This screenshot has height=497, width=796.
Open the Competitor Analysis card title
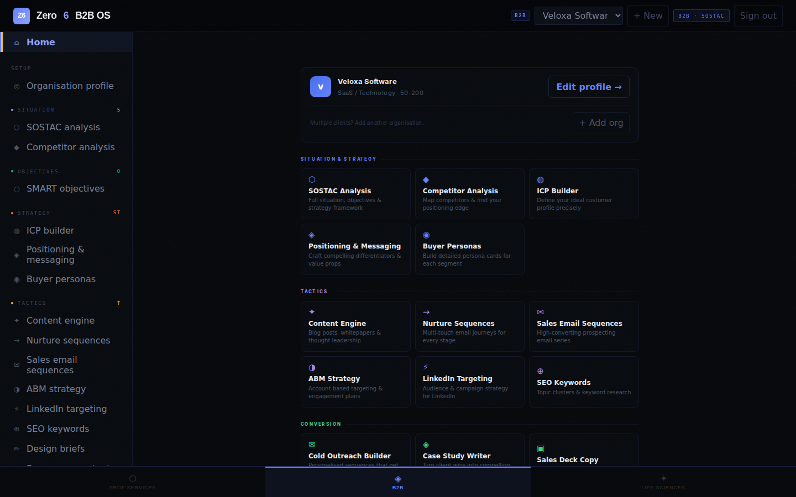pos(460,191)
